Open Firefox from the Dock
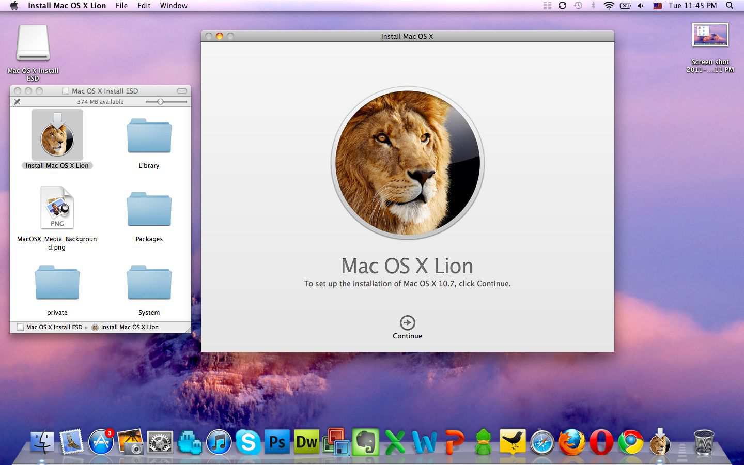The width and height of the screenshot is (744, 465). tap(572, 443)
